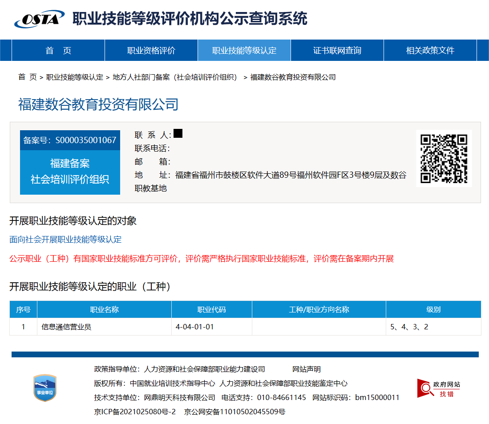Click the 备案号 S000035001067 box
Image resolution: width=489 pixels, height=424 pixels.
pyautogui.click(x=70, y=140)
